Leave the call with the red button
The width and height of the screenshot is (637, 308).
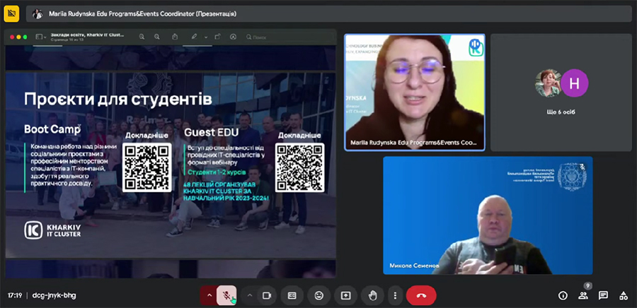(421, 295)
